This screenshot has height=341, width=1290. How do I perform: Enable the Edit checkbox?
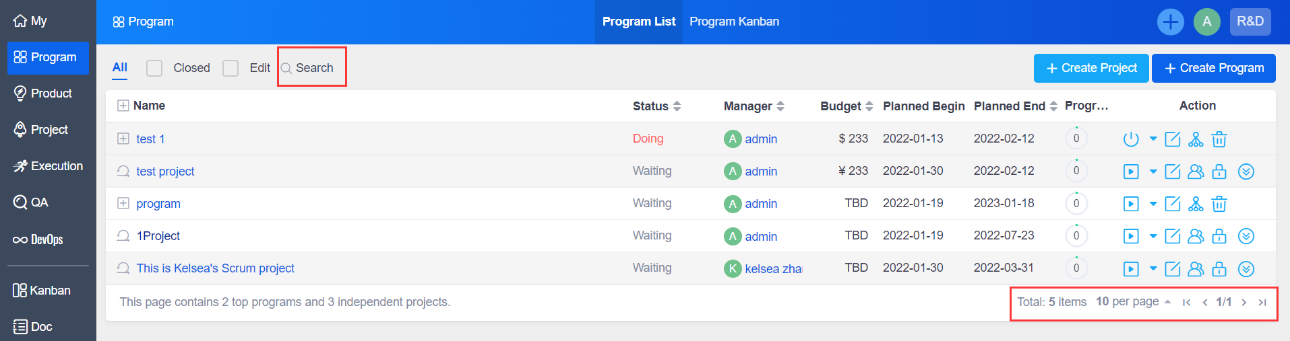pos(231,68)
